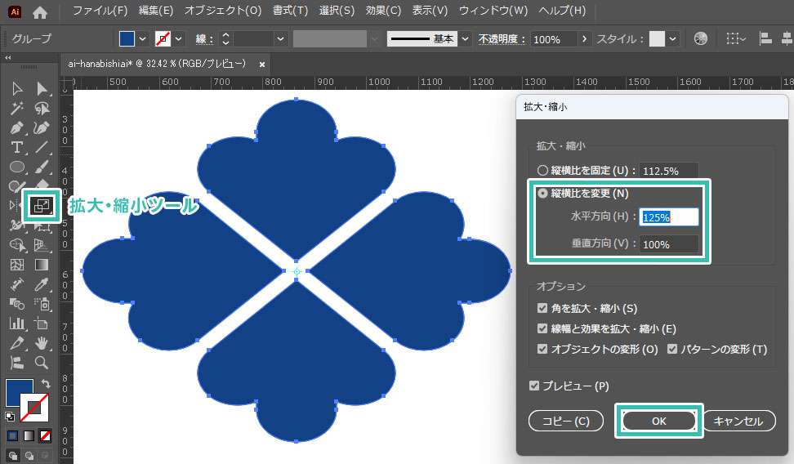This screenshot has height=464, width=794.
Task: Open the オブジェクト(O) menu
Action: (223, 11)
